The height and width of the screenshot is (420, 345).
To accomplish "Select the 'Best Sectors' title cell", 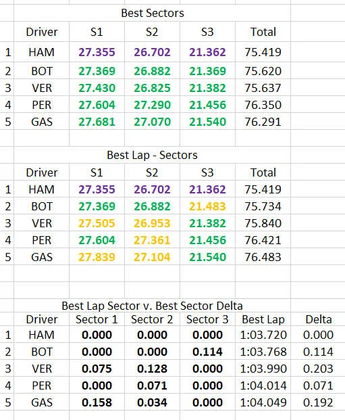I will (x=152, y=13).
